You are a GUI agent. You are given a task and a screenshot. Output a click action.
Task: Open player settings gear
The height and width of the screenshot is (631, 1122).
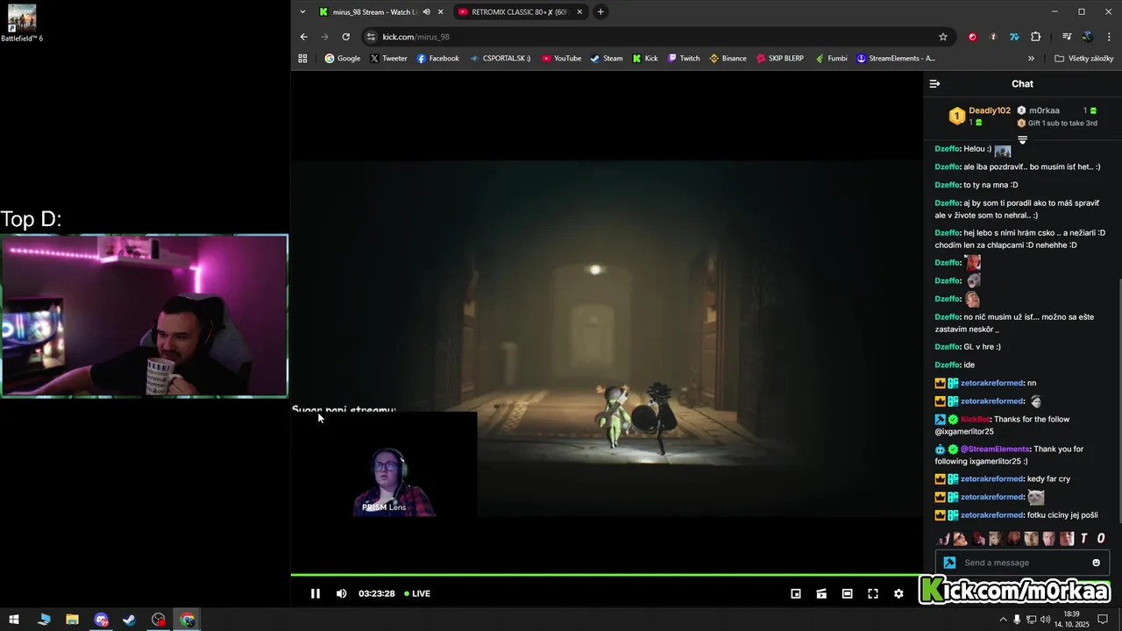(898, 593)
